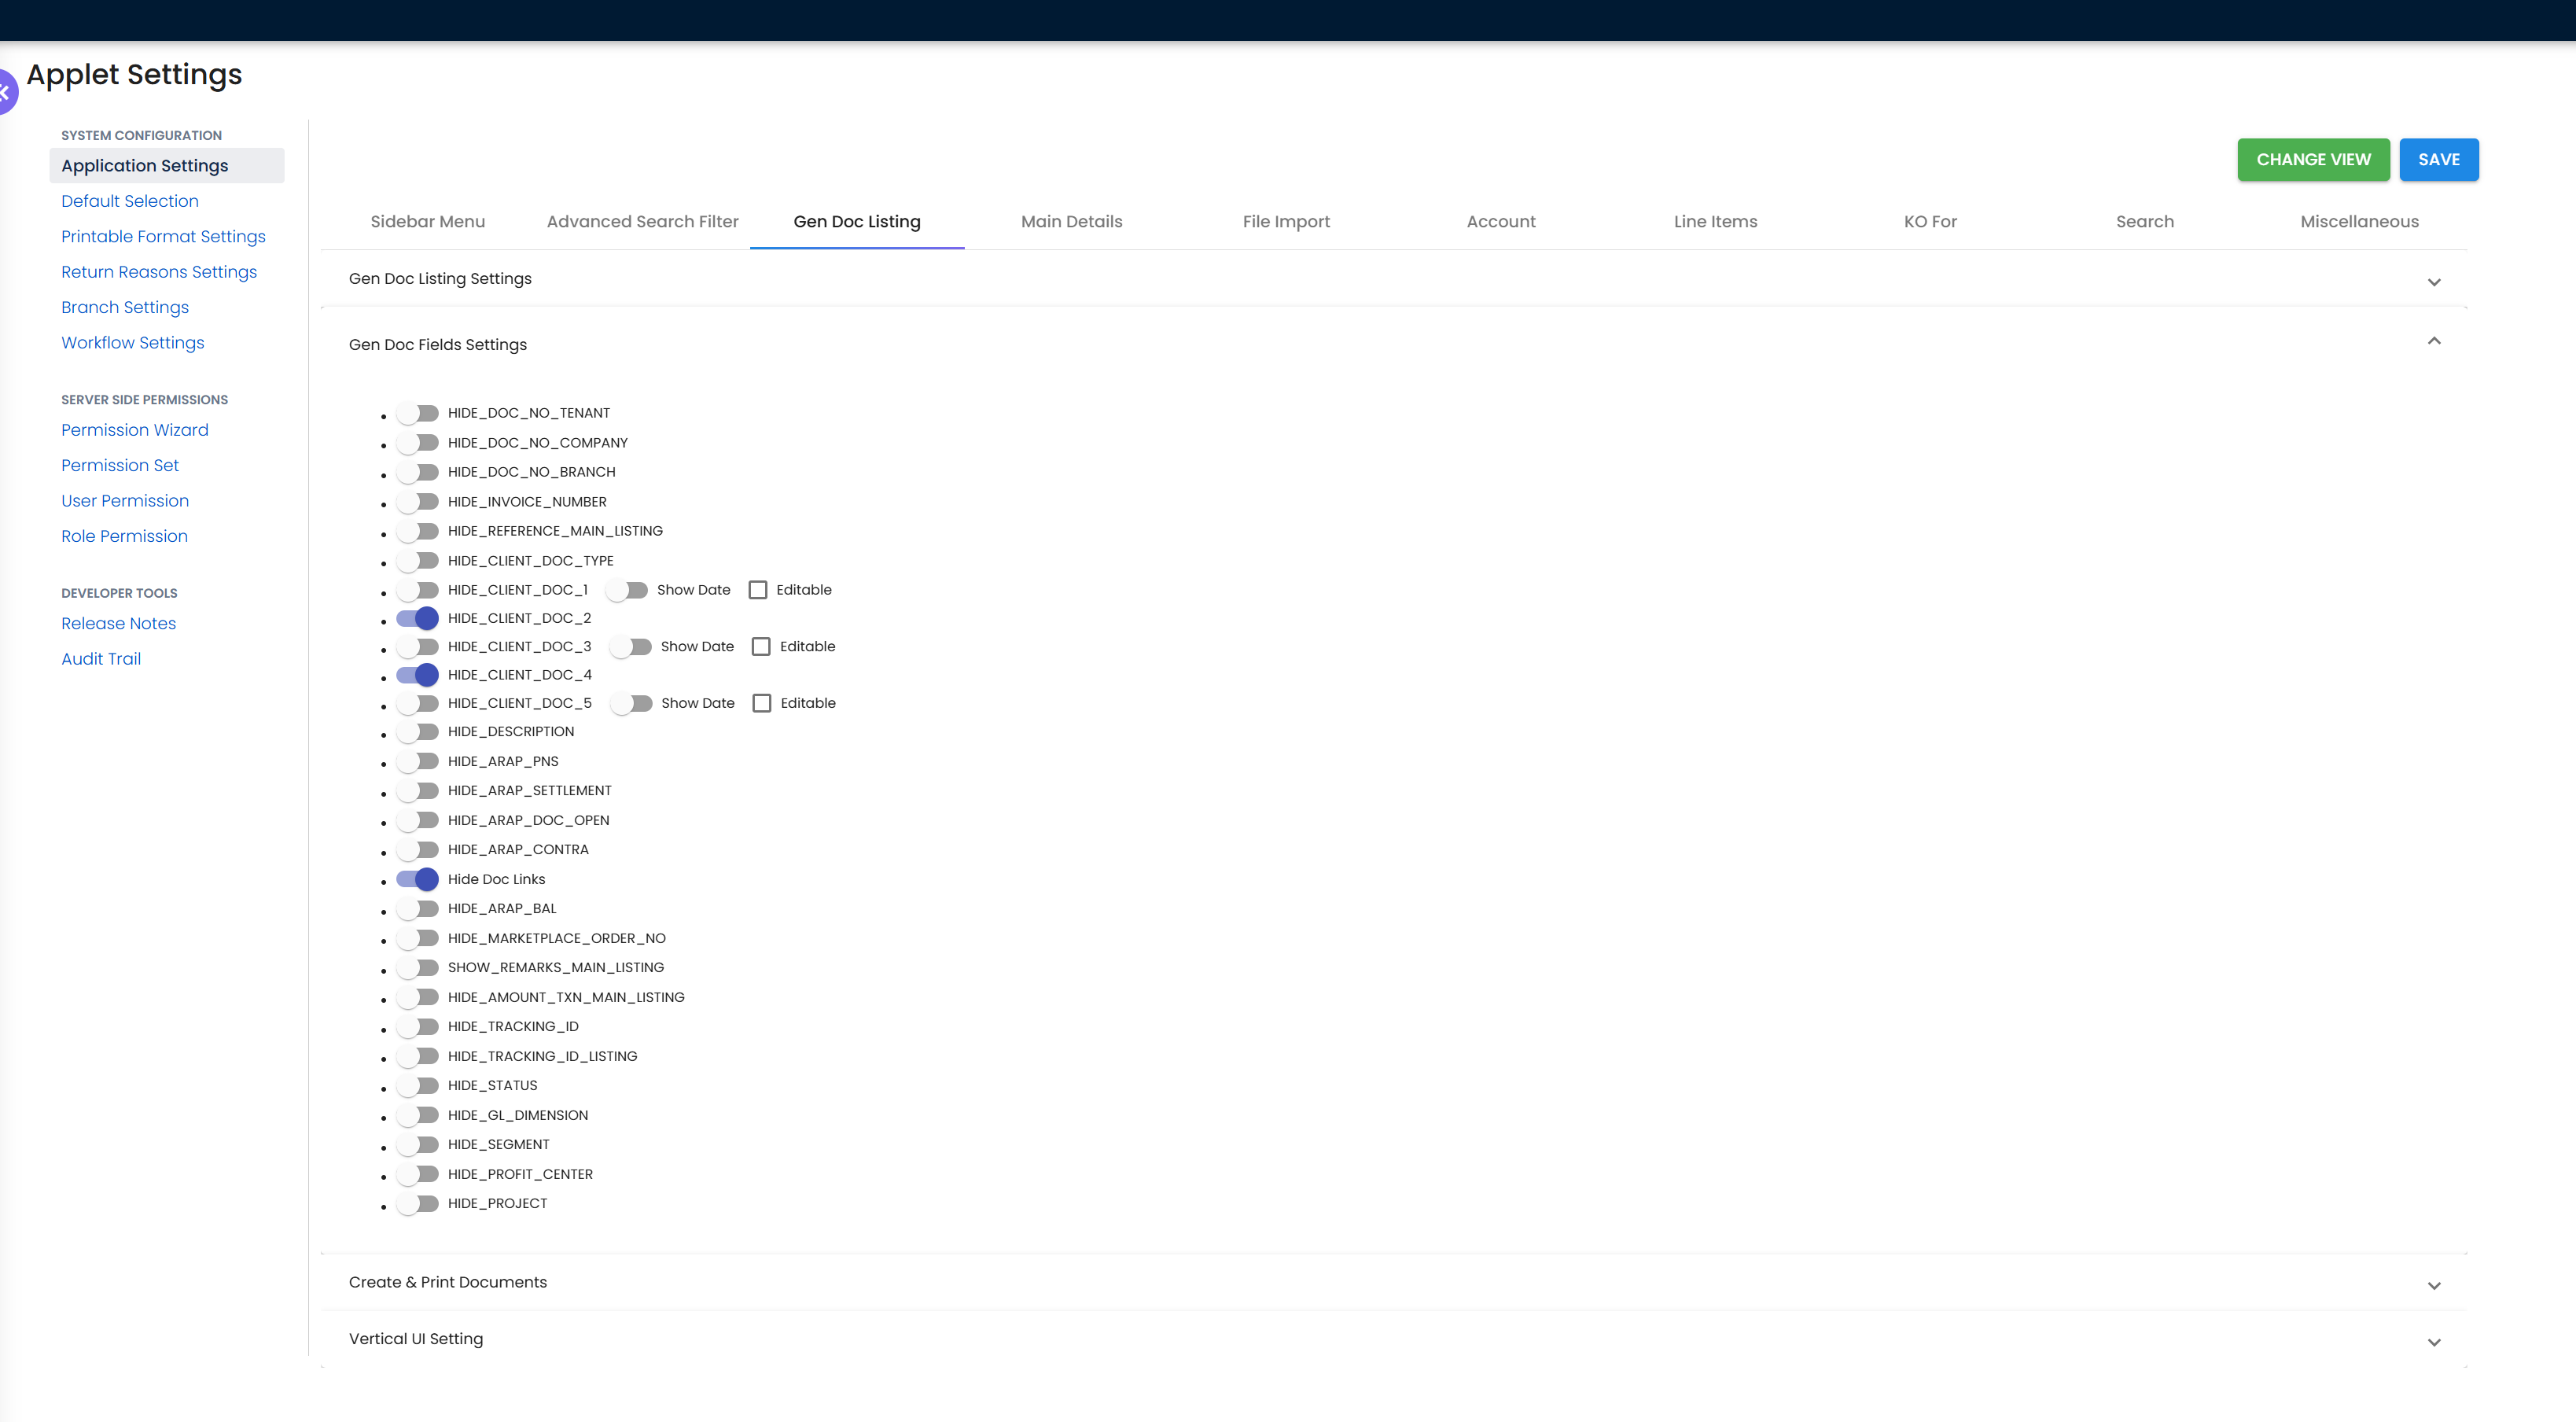Enable the HIDE_DOC_NO_TENANT toggle
The height and width of the screenshot is (1422, 2576).
tap(417, 412)
